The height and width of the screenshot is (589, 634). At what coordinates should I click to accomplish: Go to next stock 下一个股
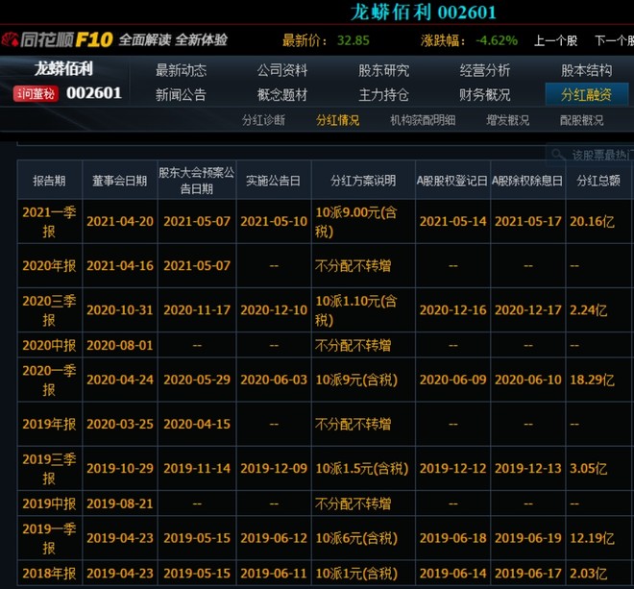point(614,40)
